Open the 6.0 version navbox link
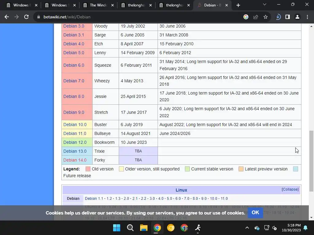 (x=178, y=198)
